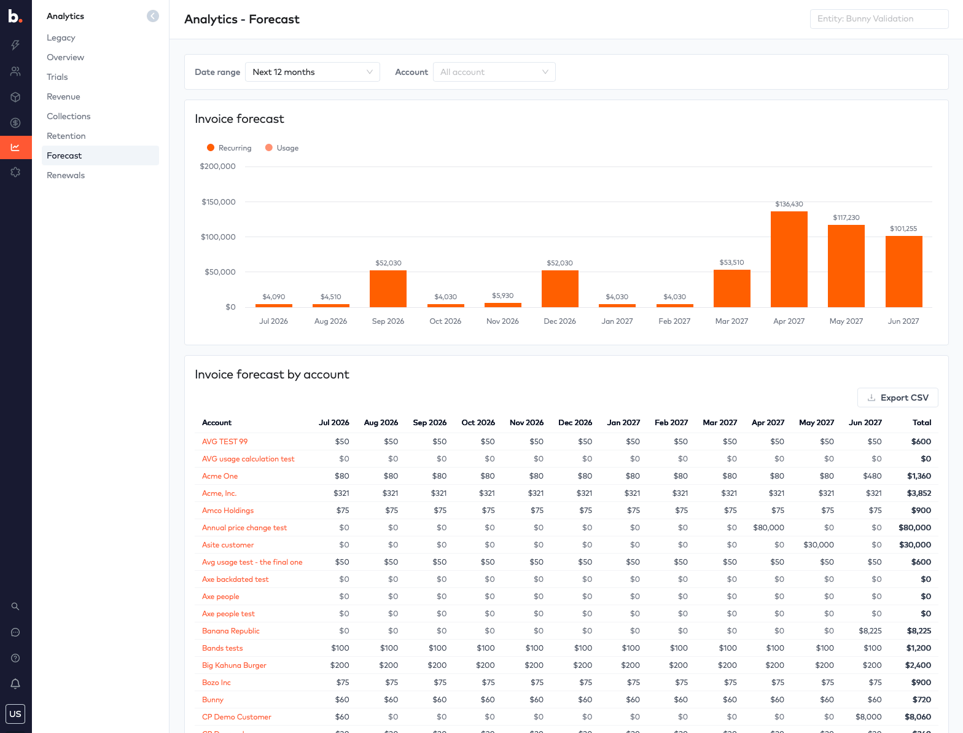Viewport: 963px width, 733px height.
Task: Open the notifications bell icon
Action: tap(15, 684)
